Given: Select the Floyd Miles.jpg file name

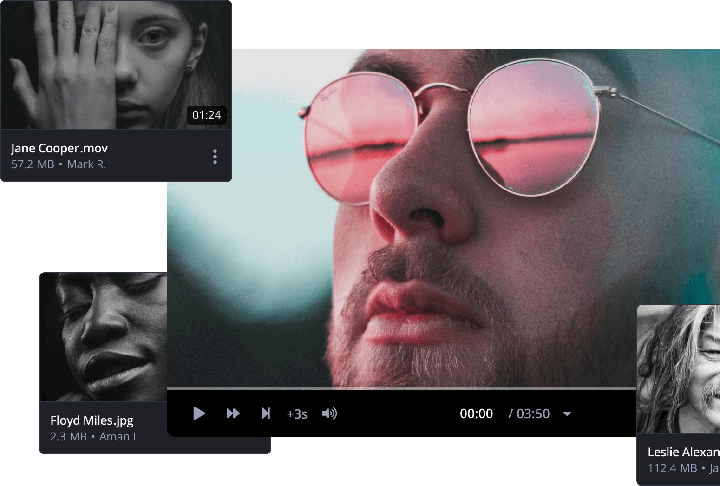Looking at the screenshot, I should (92, 420).
